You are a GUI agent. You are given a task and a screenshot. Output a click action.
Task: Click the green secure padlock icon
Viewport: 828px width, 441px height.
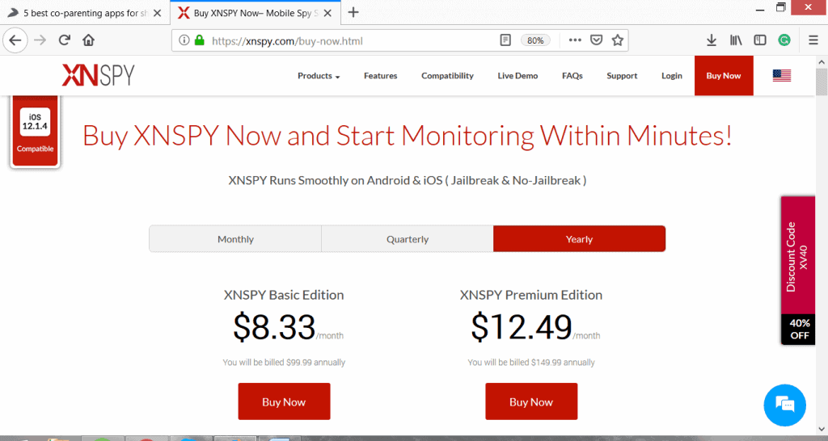tap(200, 40)
